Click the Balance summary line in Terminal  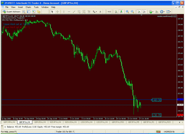pos(38,127)
